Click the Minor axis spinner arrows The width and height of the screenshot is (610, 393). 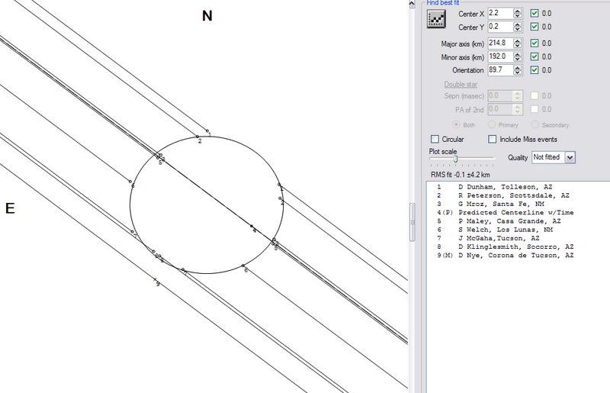pyautogui.click(x=518, y=56)
